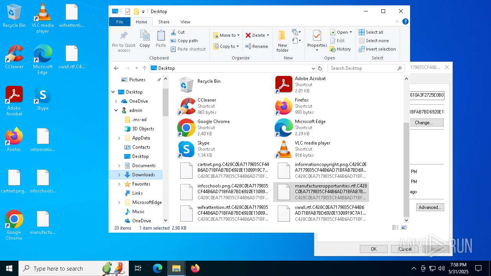Collapse the admin tree node

[116, 110]
